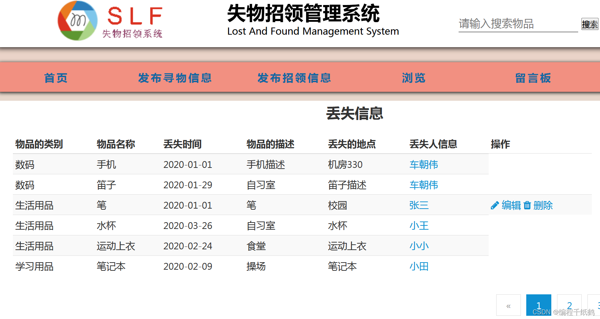This screenshot has width=600, height=319.
Task: Open the 小小 owner link
Action: pyautogui.click(x=419, y=246)
